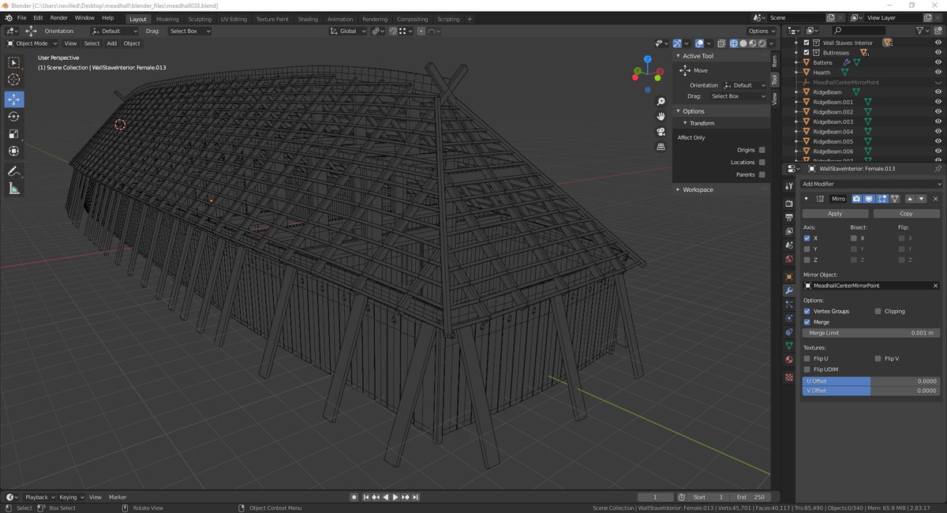Activate the Scale tool in toolbar

pyautogui.click(x=14, y=134)
